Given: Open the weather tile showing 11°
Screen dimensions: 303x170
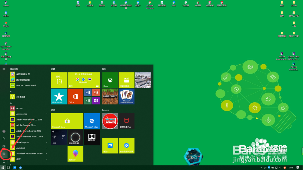Looking at the screenshot, I should [59, 137].
